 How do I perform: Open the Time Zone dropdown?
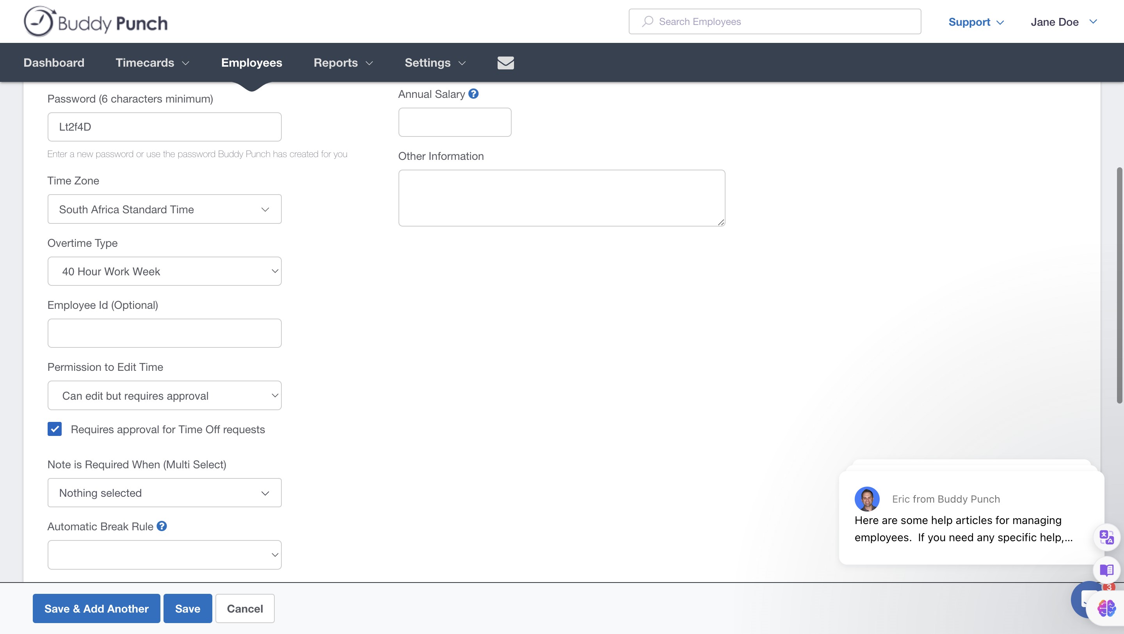pyautogui.click(x=164, y=209)
